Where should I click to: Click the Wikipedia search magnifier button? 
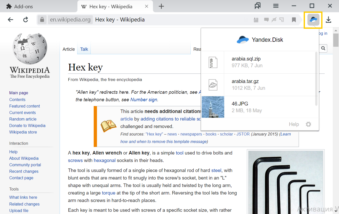click(x=323, y=48)
